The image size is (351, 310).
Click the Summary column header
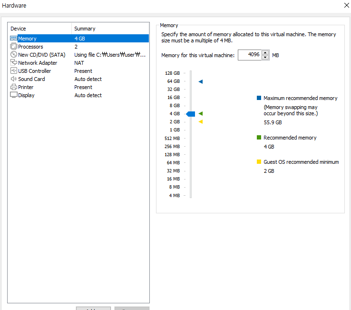pyautogui.click(x=110, y=29)
